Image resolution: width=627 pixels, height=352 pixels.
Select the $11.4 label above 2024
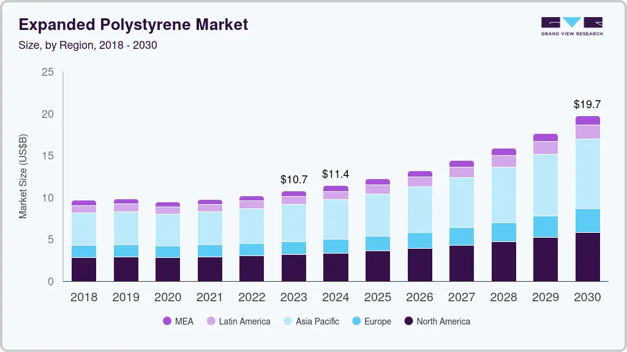coord(336,174)
